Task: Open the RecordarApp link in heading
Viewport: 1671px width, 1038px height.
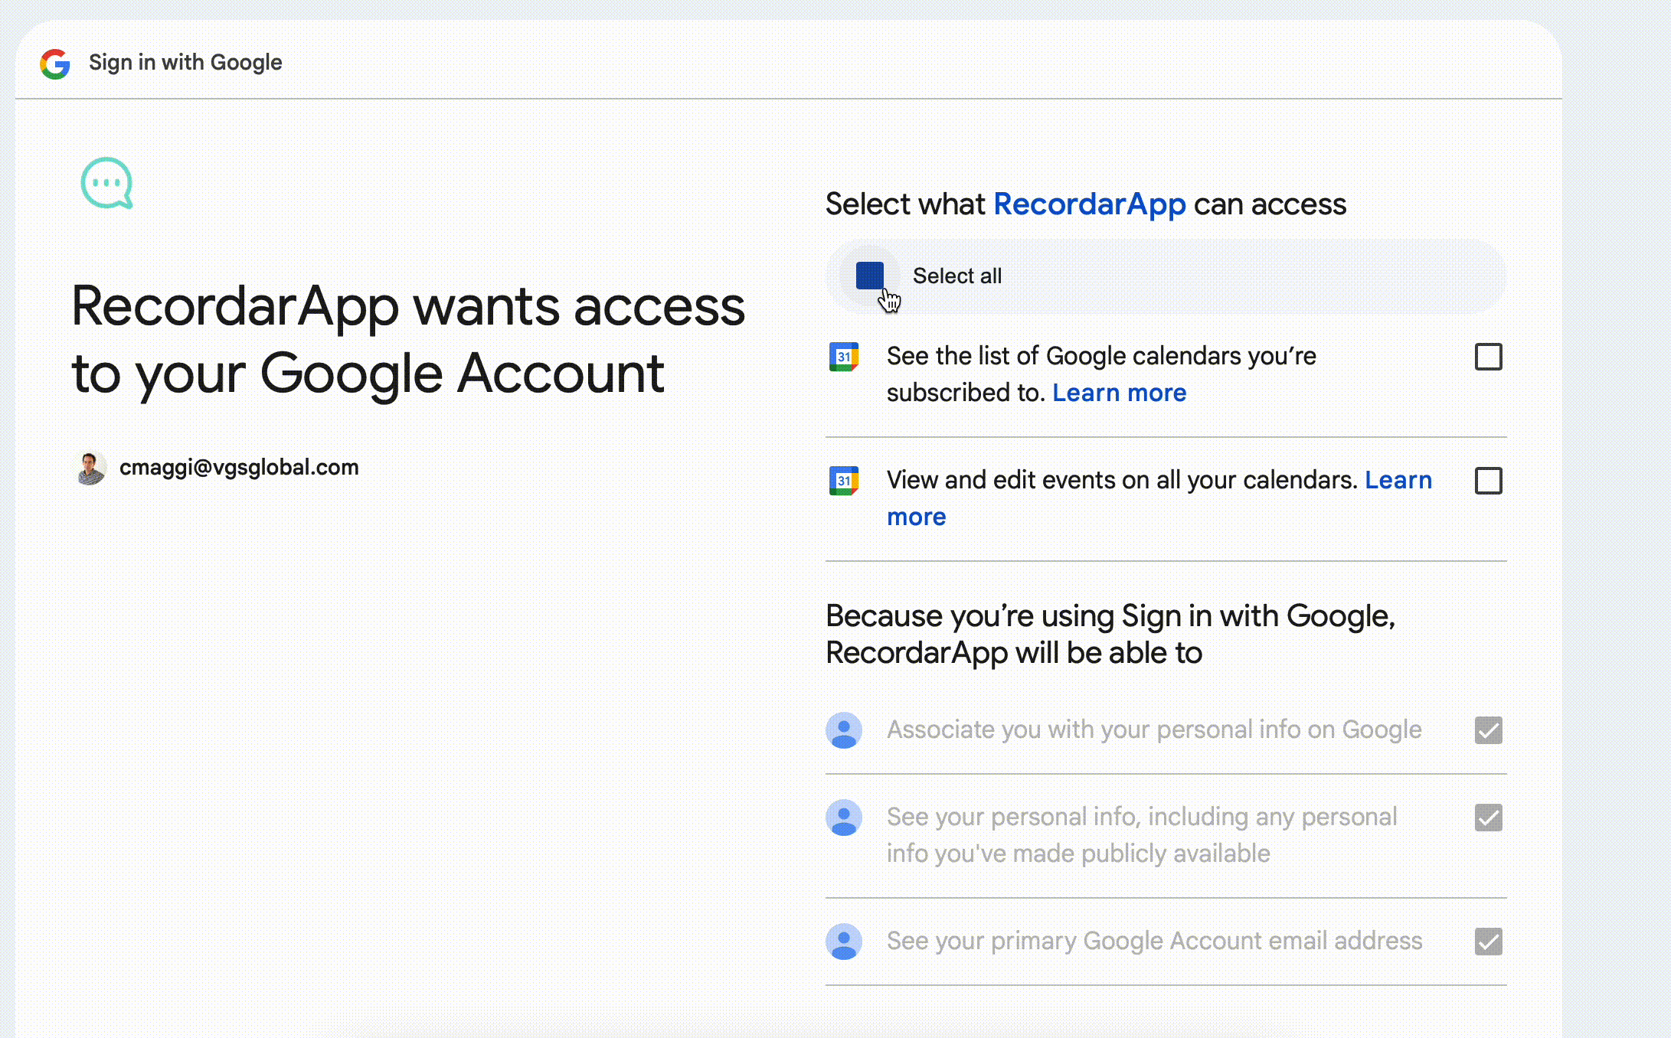Action: tap(1089, 204)
